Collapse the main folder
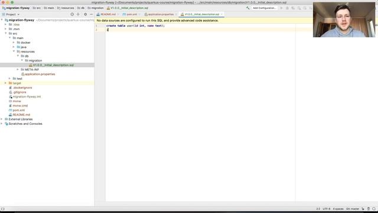 click(x=10, y=38)
